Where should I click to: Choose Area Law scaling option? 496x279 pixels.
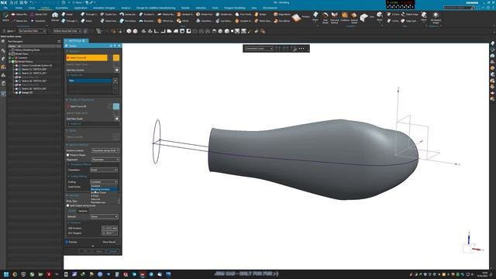click(x=95, y=199)
